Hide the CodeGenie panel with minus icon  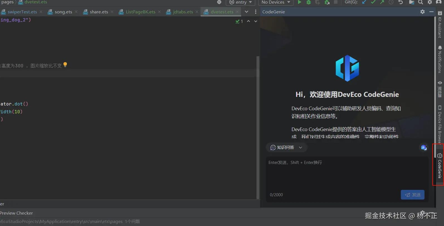click(431, 12)
